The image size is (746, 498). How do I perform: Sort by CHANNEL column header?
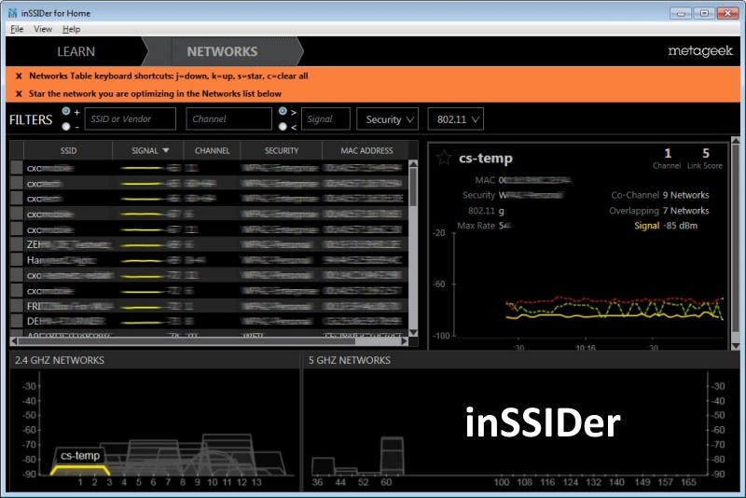pyautogui.click(x=213, y=150)
